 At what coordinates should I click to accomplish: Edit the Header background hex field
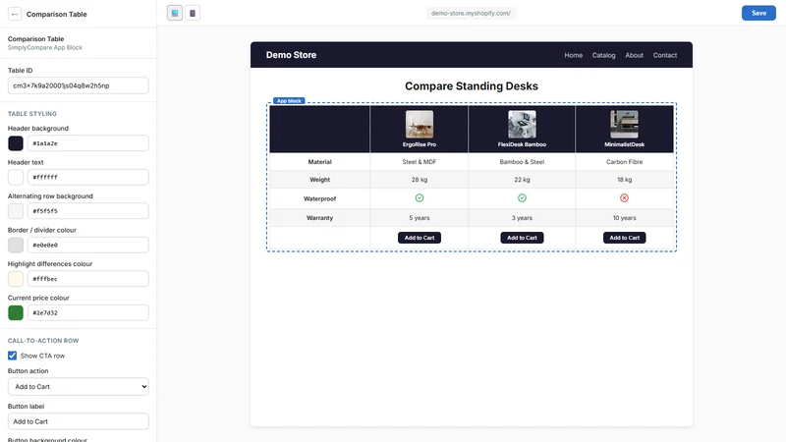[x=88, y=143]
